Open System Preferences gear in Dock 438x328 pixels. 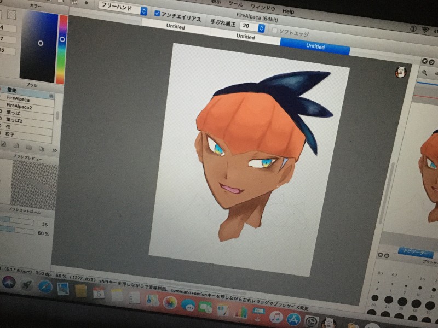[x=311, y=321]
